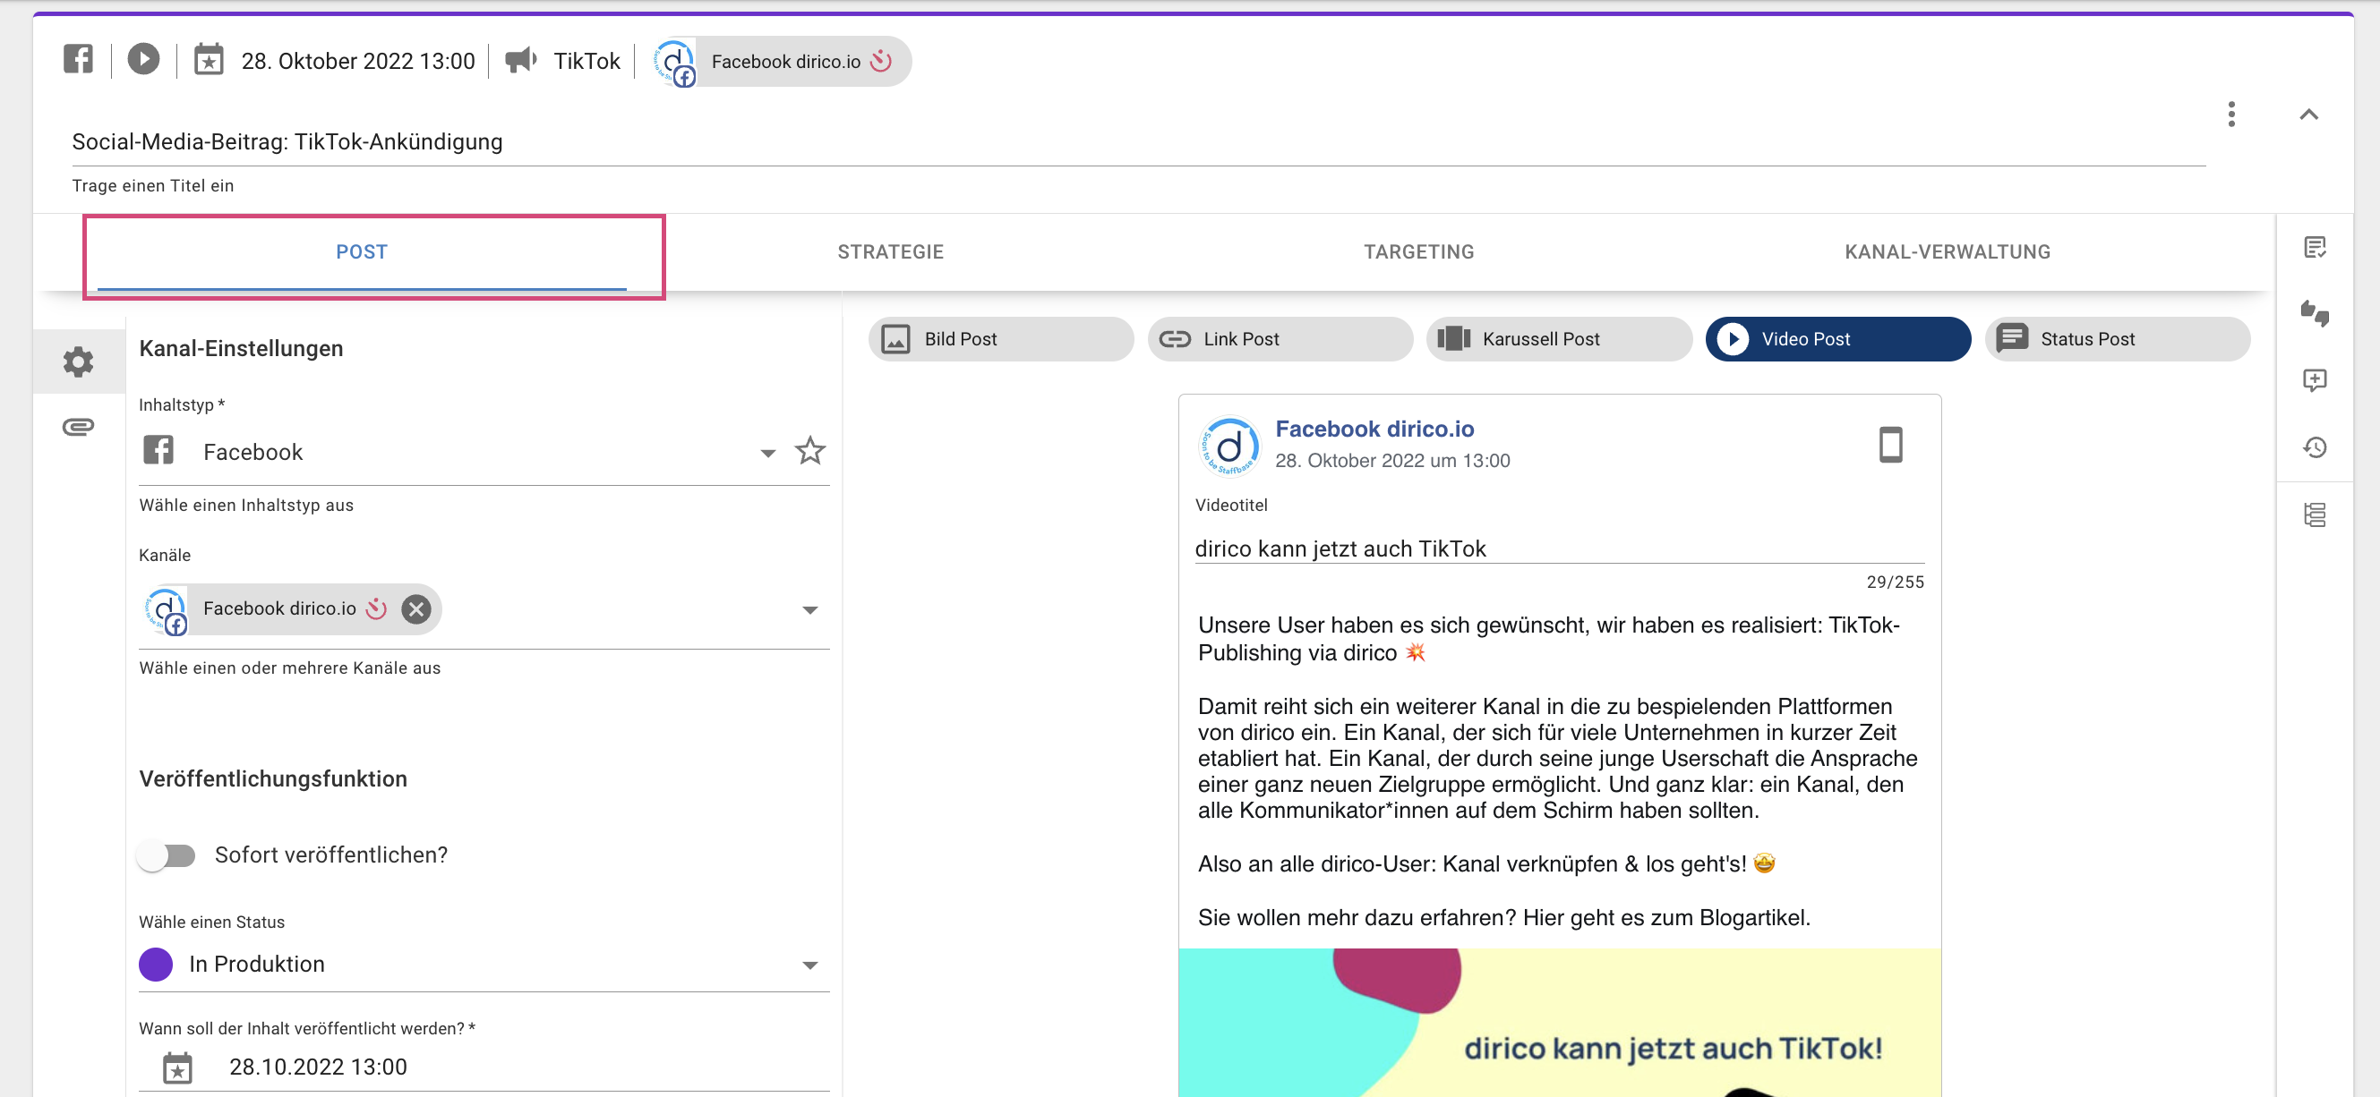
Task: Click the mobile preview phone icon
Action: pos(1891,445)
